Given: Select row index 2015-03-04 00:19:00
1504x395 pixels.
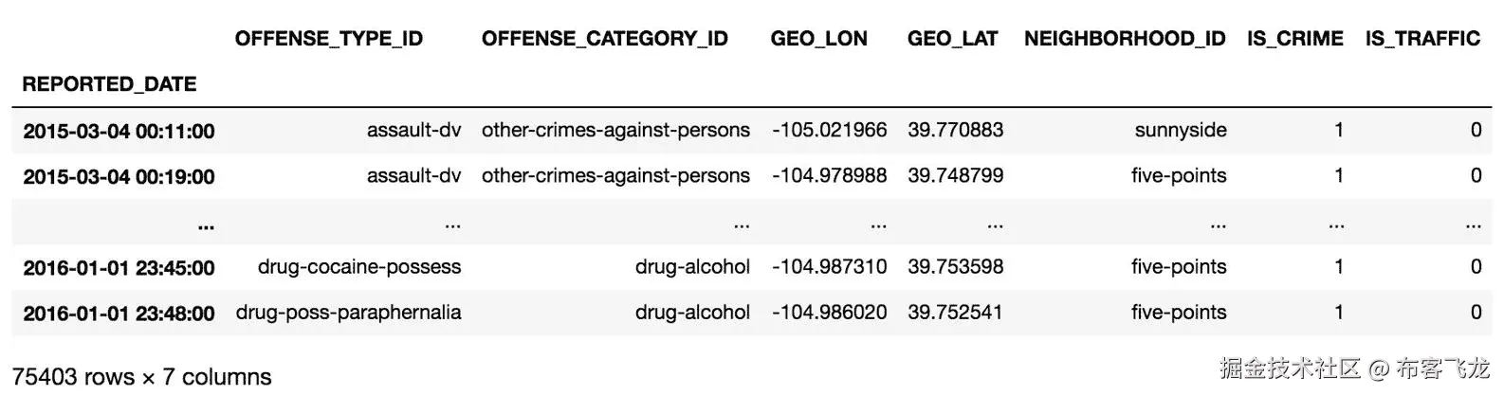Looking at the screenshot, I should pos(119,176).
